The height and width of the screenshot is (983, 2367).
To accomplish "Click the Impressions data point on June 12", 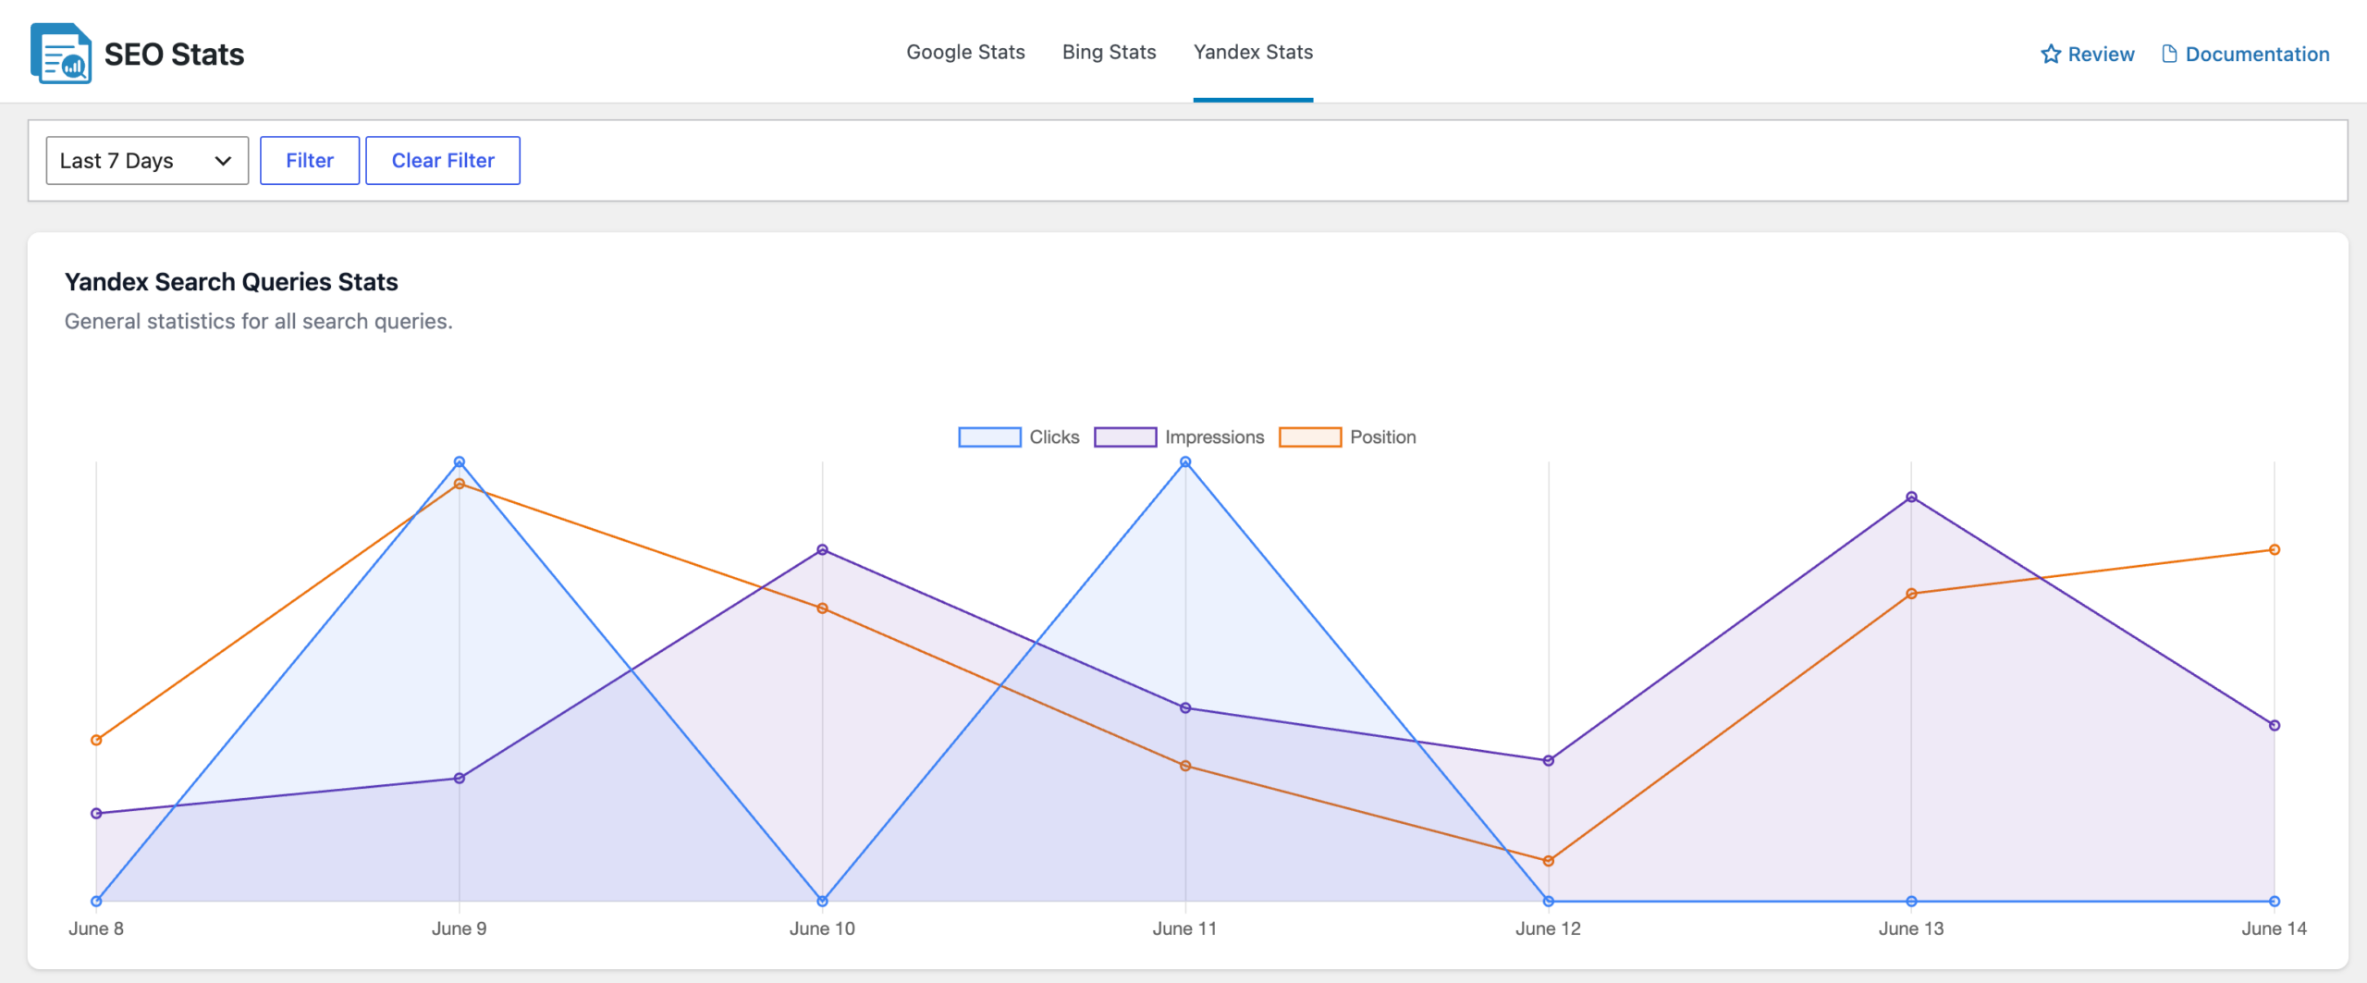I will click(1549, 760).
